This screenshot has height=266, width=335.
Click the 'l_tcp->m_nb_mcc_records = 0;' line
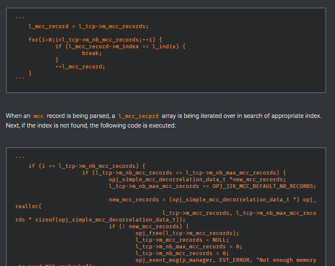point(182,253)
